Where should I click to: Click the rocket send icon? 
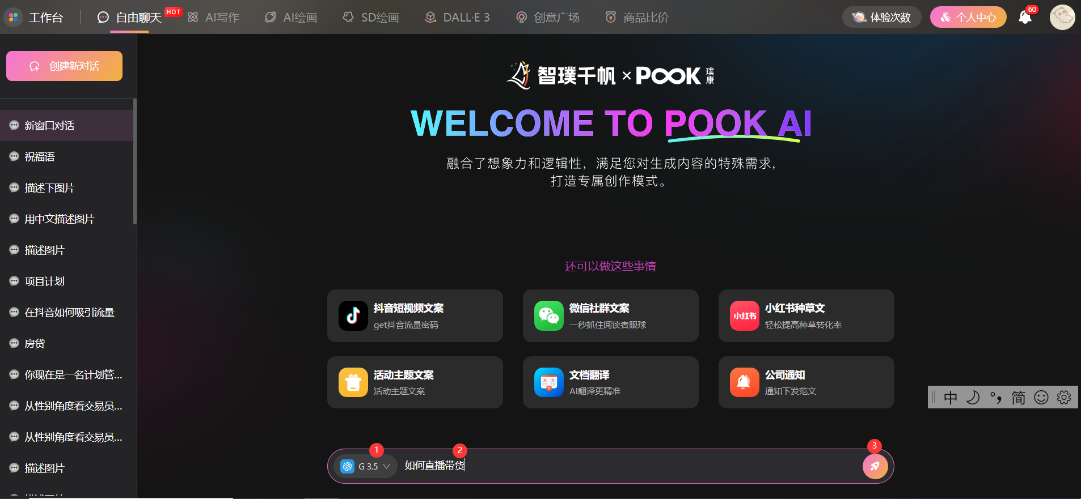click(875, 466)
